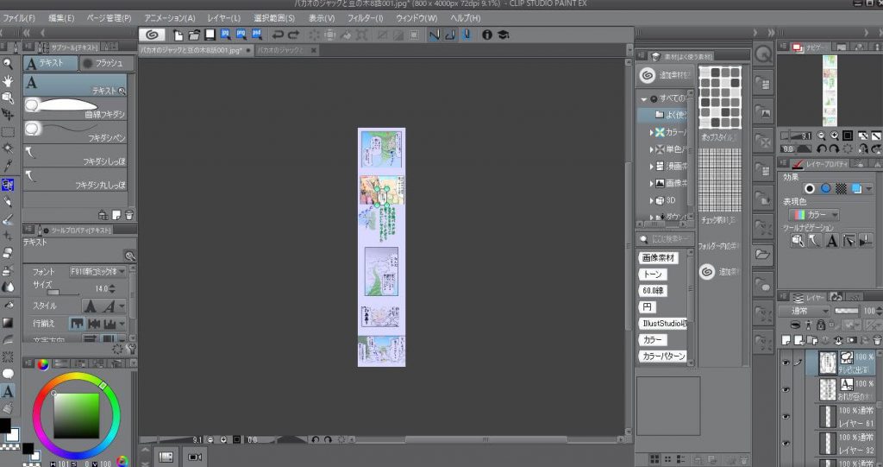Select the Eyedropper tool
Screen dimensions: 883x467
click(8, 165)
